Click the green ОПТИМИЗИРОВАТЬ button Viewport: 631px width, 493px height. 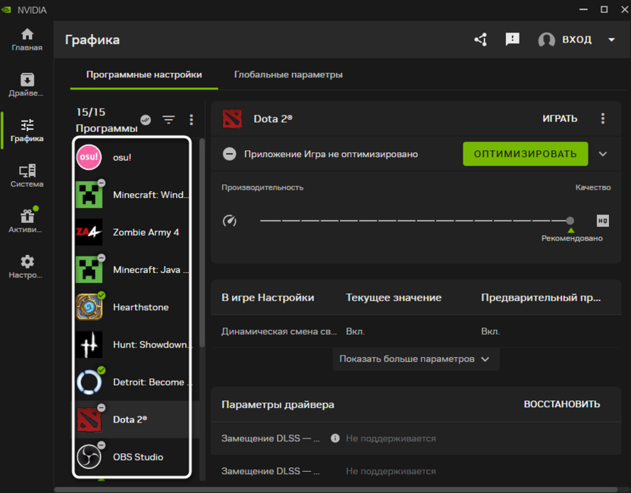tap(525, 154)
